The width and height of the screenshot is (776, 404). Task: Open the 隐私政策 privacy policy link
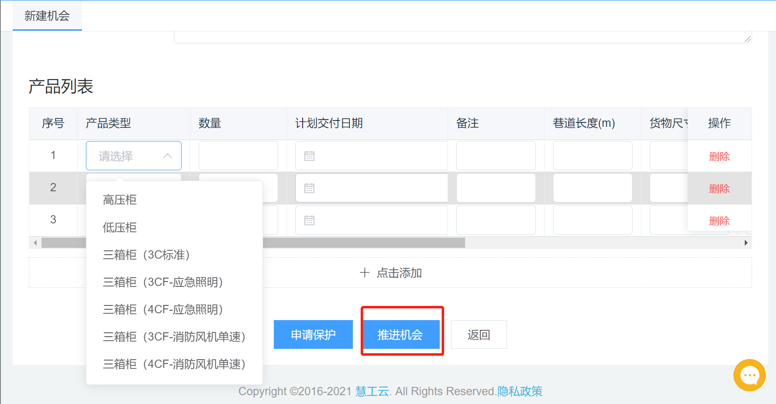[x=520, y=391]
